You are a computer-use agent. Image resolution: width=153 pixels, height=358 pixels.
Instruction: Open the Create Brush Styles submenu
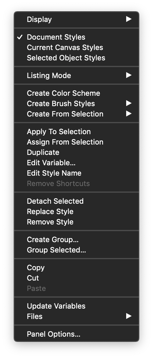pos(76,103)
